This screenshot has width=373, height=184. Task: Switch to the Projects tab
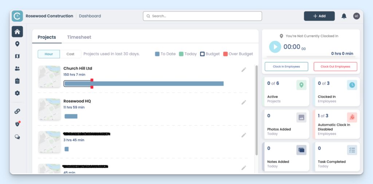coord(47,37)
